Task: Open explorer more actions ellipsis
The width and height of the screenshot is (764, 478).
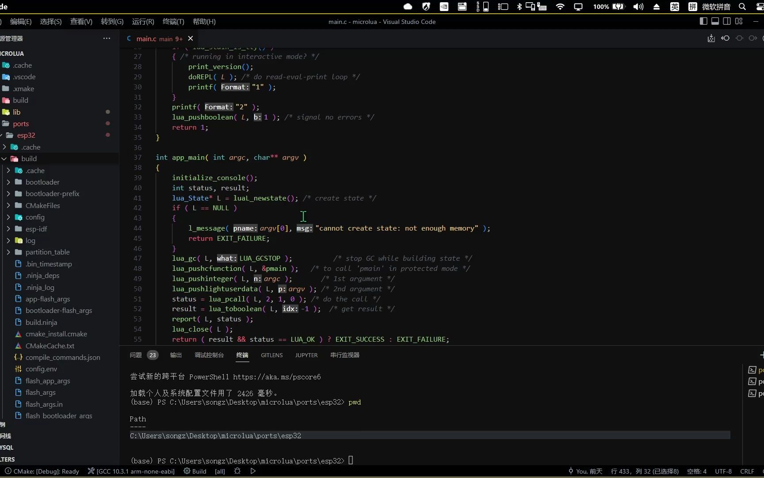Action: (107, 39)
